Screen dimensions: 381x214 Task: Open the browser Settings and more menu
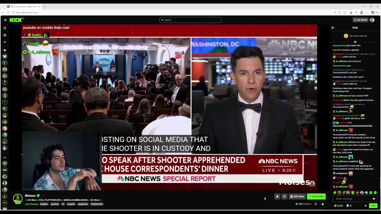click(x=367, y=12)
